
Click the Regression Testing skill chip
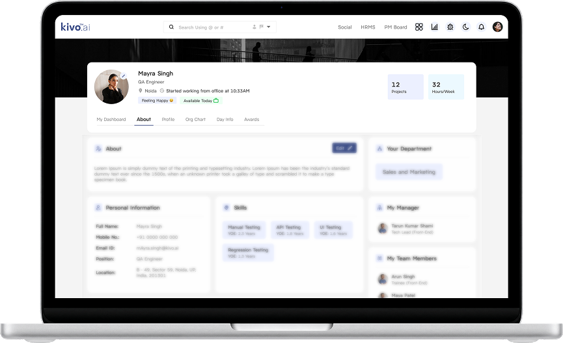(x=248, y=253)
